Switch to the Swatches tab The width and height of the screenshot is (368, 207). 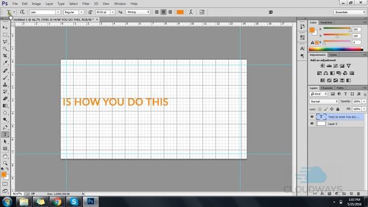coord(326,22)
